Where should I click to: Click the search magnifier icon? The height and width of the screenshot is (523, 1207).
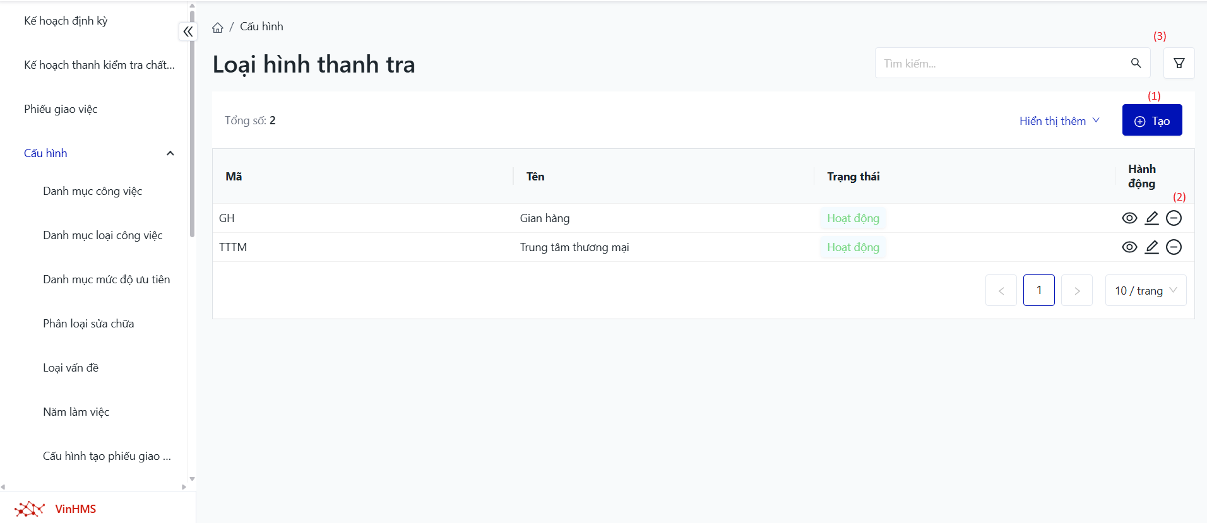[1136, 63]
